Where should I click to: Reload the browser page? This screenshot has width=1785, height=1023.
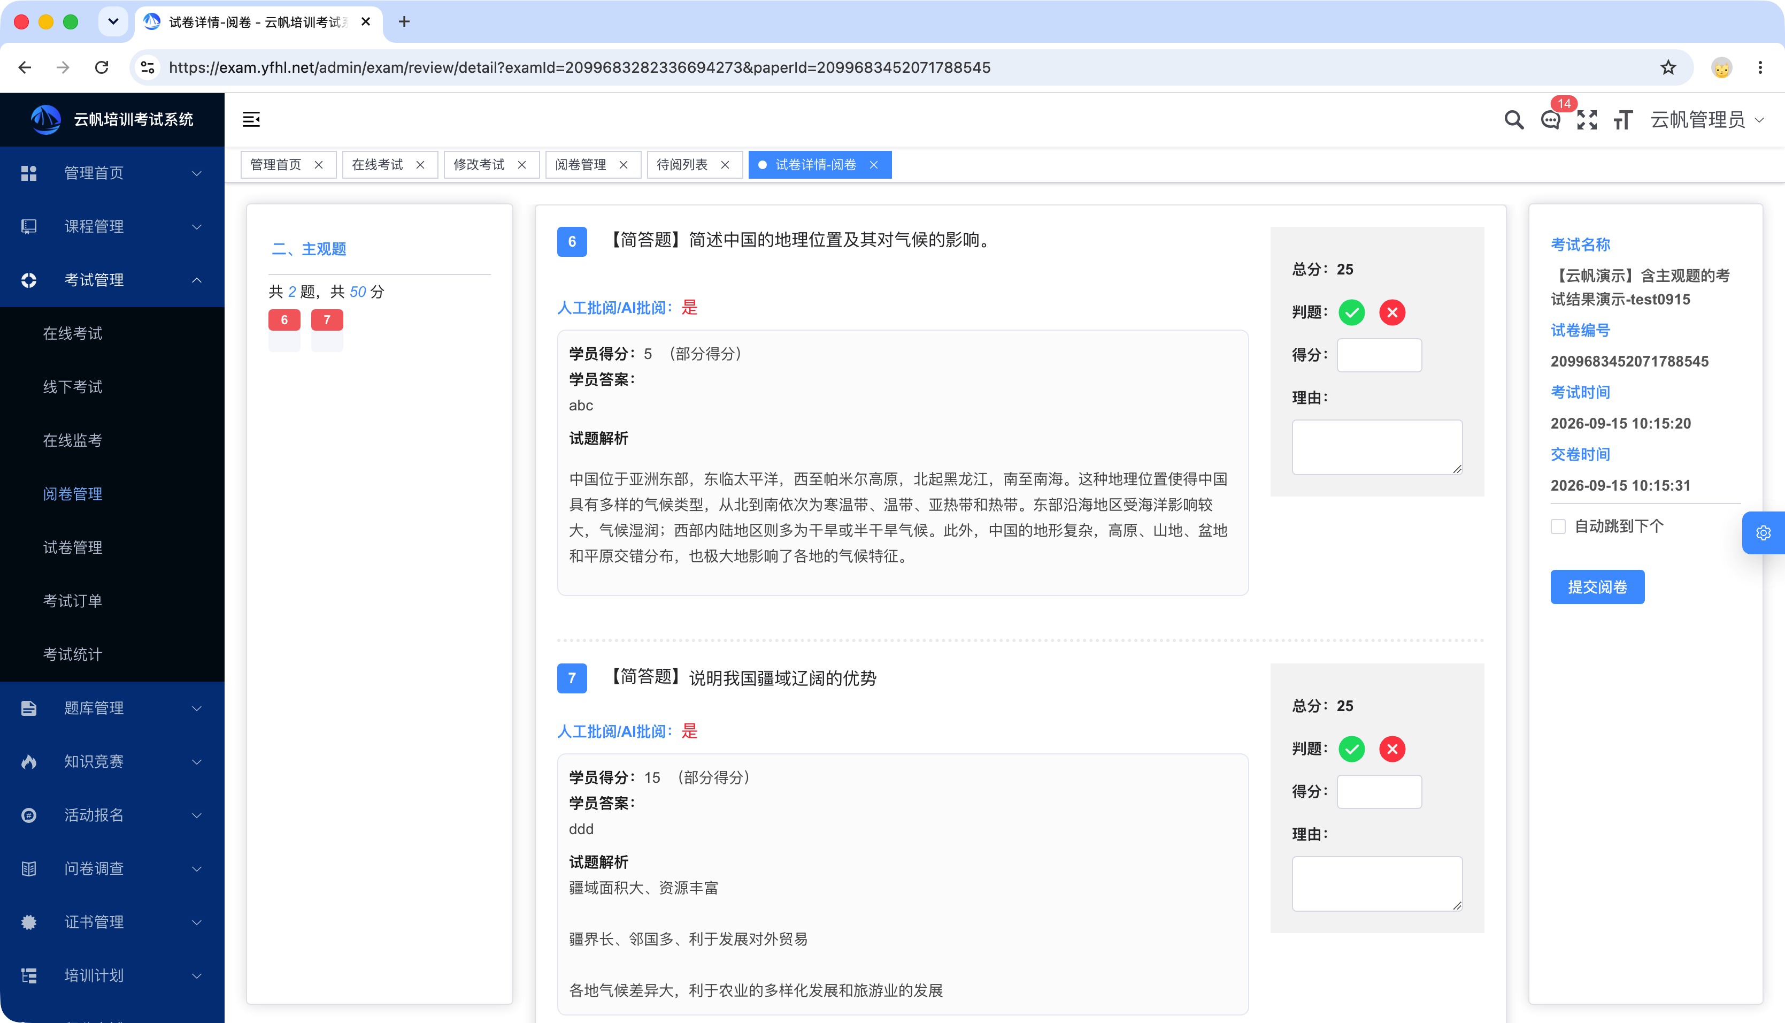click(102, 67)
